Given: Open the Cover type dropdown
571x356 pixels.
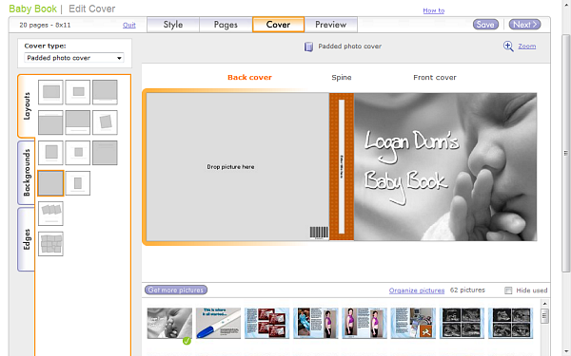Looking at the screenshot, I should (74, 58).
